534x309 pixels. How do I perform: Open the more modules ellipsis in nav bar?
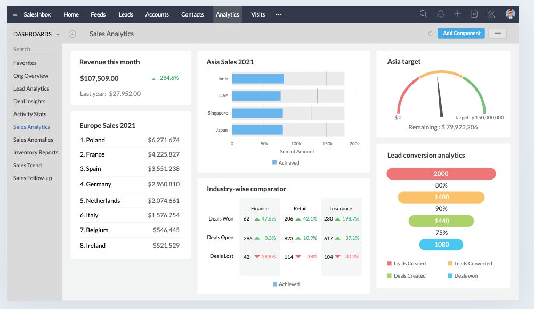(279, 14)
